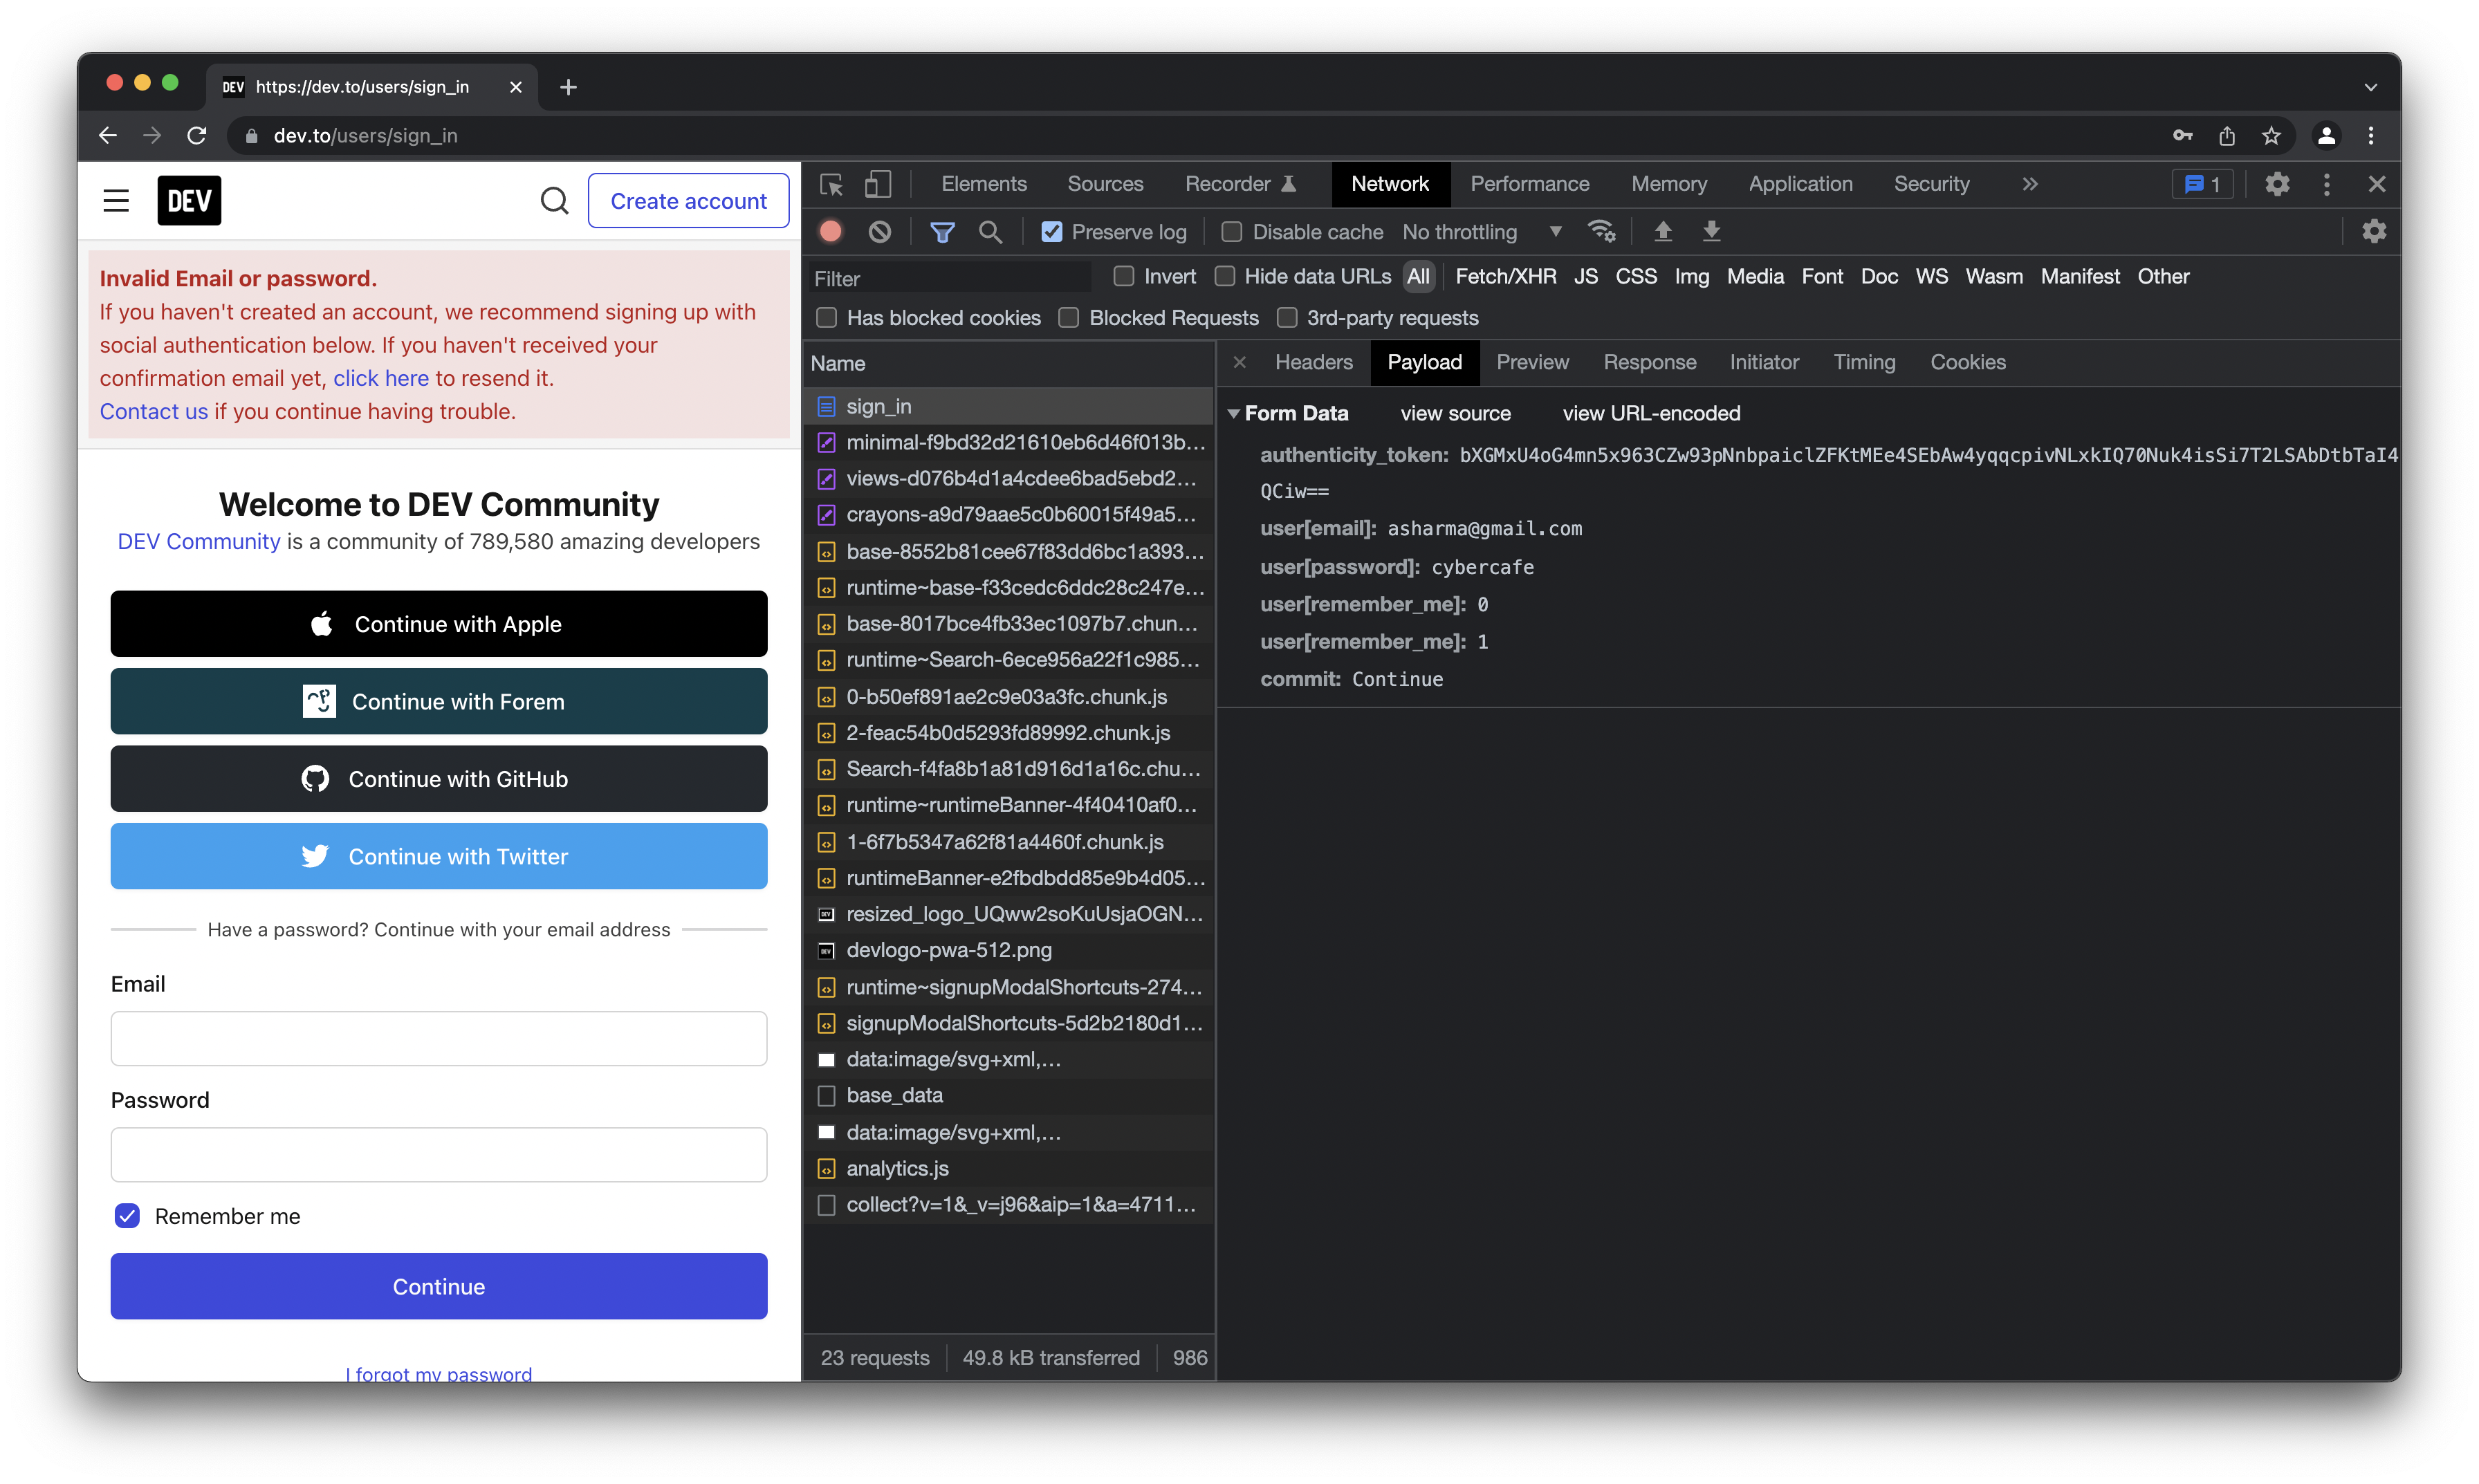The height and width of the screenshot is (1484, 2479).
Task: Select the inspect element picker icon
Action: coord(831,184)
